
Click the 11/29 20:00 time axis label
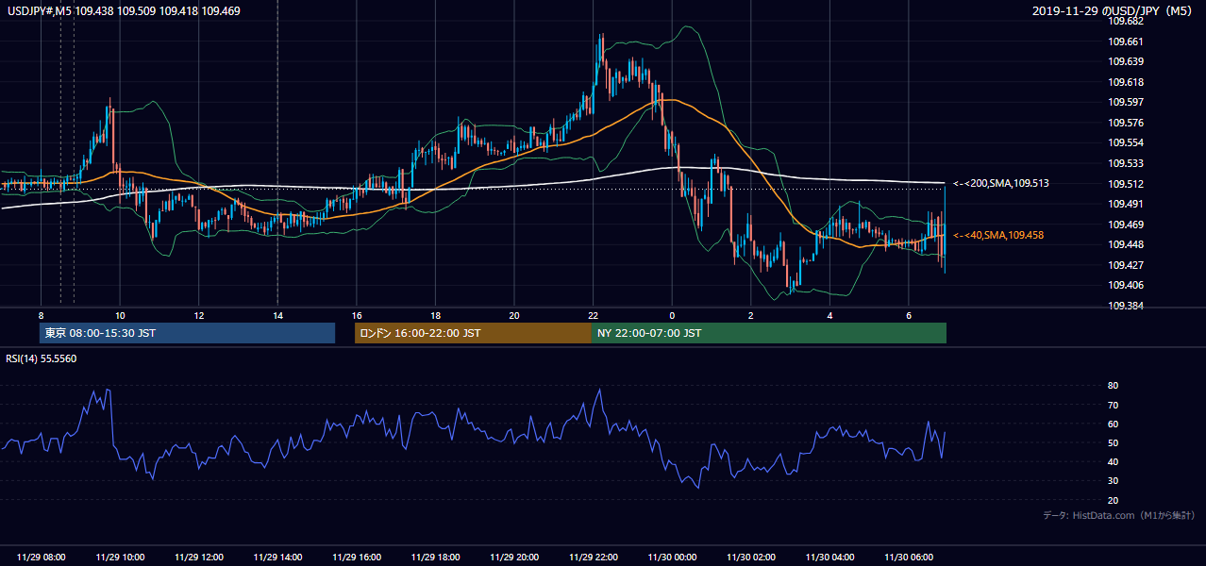(514, 558)
